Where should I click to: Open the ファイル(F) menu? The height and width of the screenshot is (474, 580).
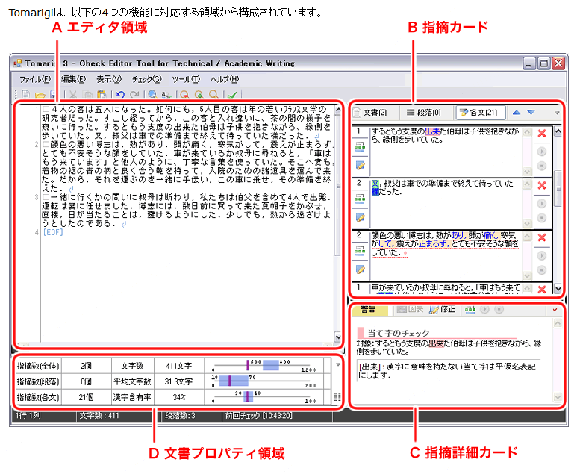35,79
